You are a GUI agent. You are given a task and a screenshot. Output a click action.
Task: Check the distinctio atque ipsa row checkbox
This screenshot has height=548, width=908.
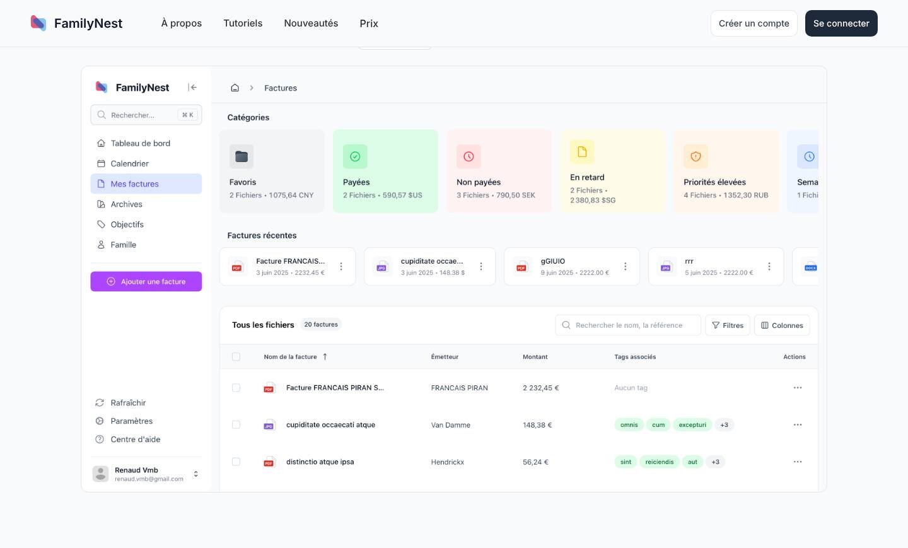pos(236,462)
